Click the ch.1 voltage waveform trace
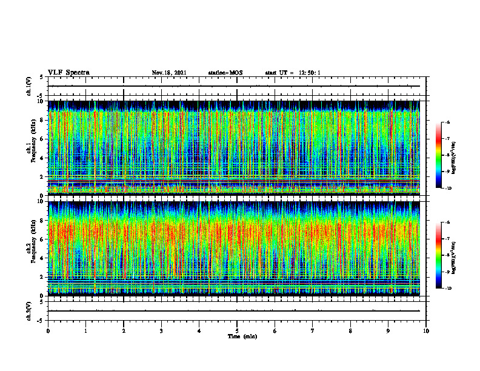The width and height of the screenshot is (480, 371). pos(234,86)
